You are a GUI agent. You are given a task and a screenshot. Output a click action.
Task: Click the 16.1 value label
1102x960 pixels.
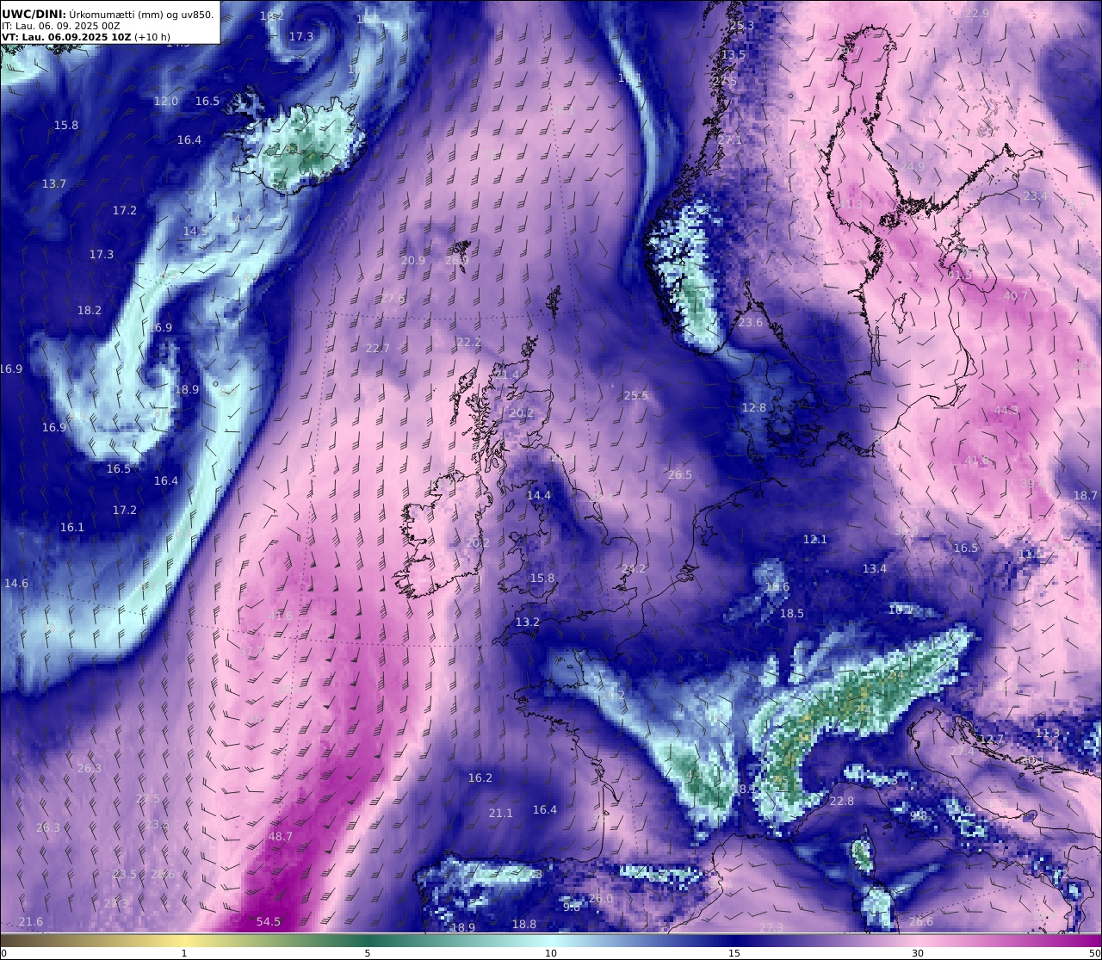[71, 527]
